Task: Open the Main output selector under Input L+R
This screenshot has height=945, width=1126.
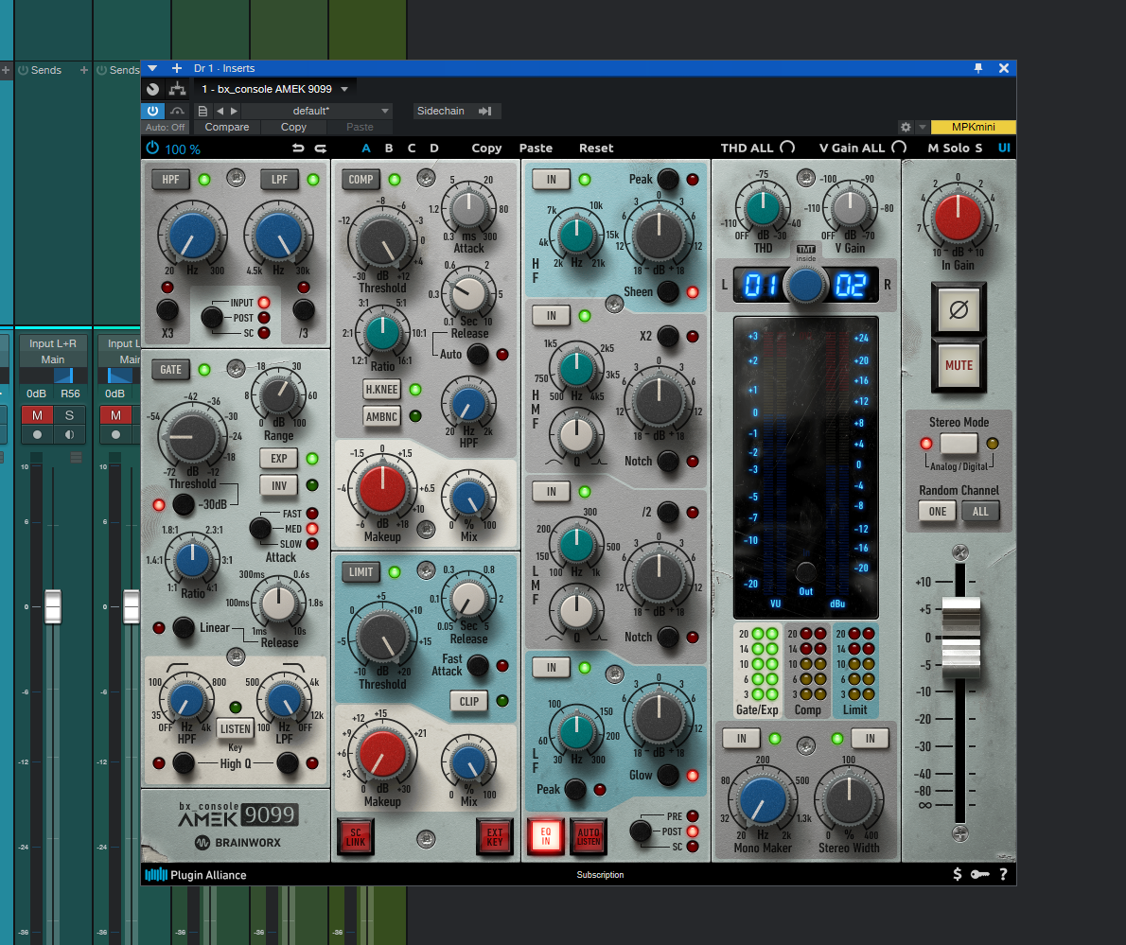Action: pyautogui.click(x=52, y=359)
